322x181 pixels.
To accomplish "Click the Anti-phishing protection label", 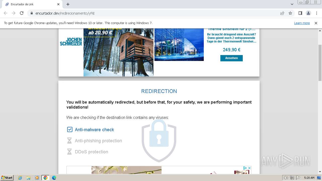I will coord(98,141).
